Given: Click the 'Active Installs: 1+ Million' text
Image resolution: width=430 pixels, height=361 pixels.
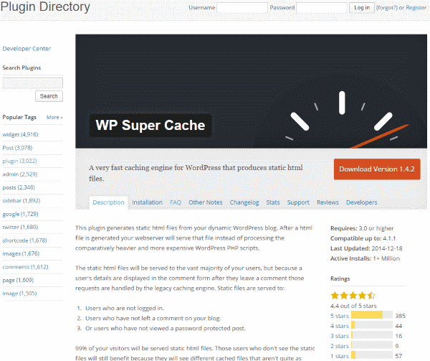Looking at the screenshot, I should tap(365, 258).
